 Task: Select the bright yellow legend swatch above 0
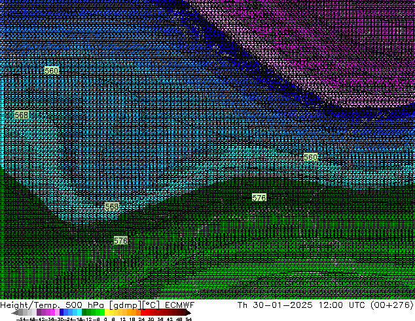(x=107, y=312)
